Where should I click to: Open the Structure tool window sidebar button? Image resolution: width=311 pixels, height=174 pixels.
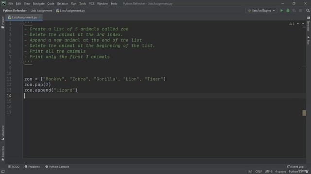click(3, 133)
